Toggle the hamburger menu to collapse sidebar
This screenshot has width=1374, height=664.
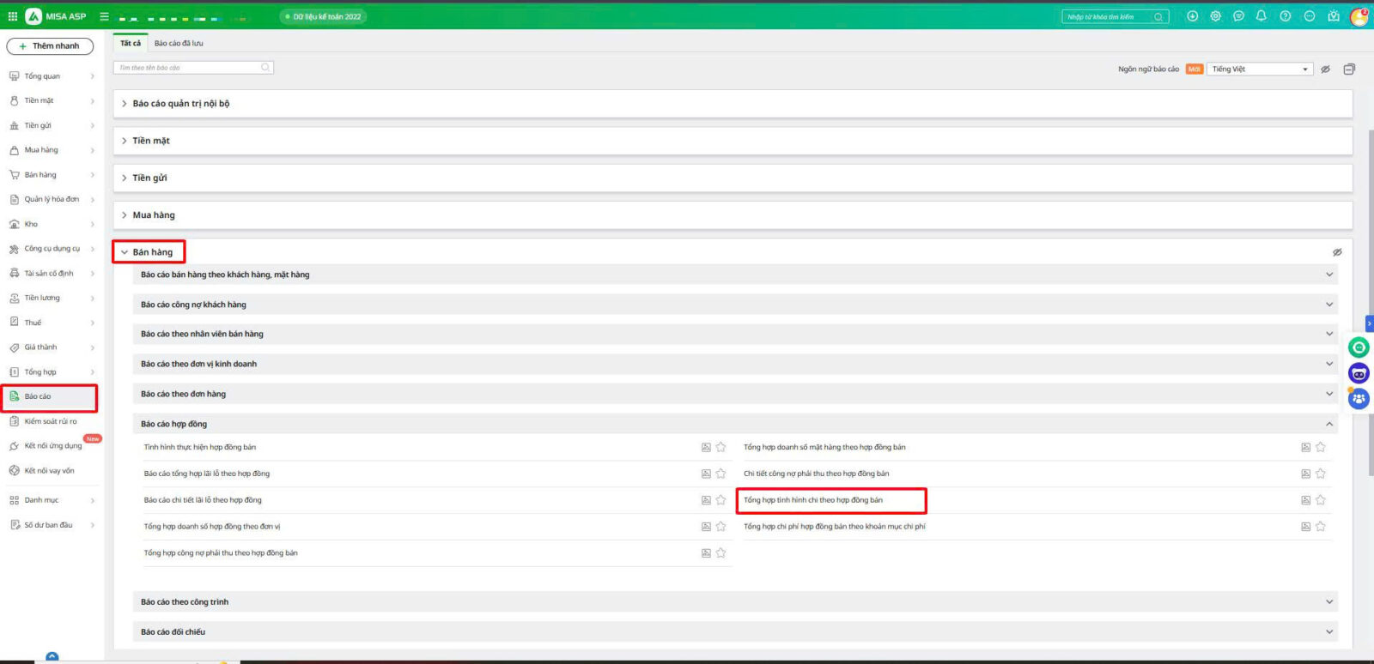point(104,16)
